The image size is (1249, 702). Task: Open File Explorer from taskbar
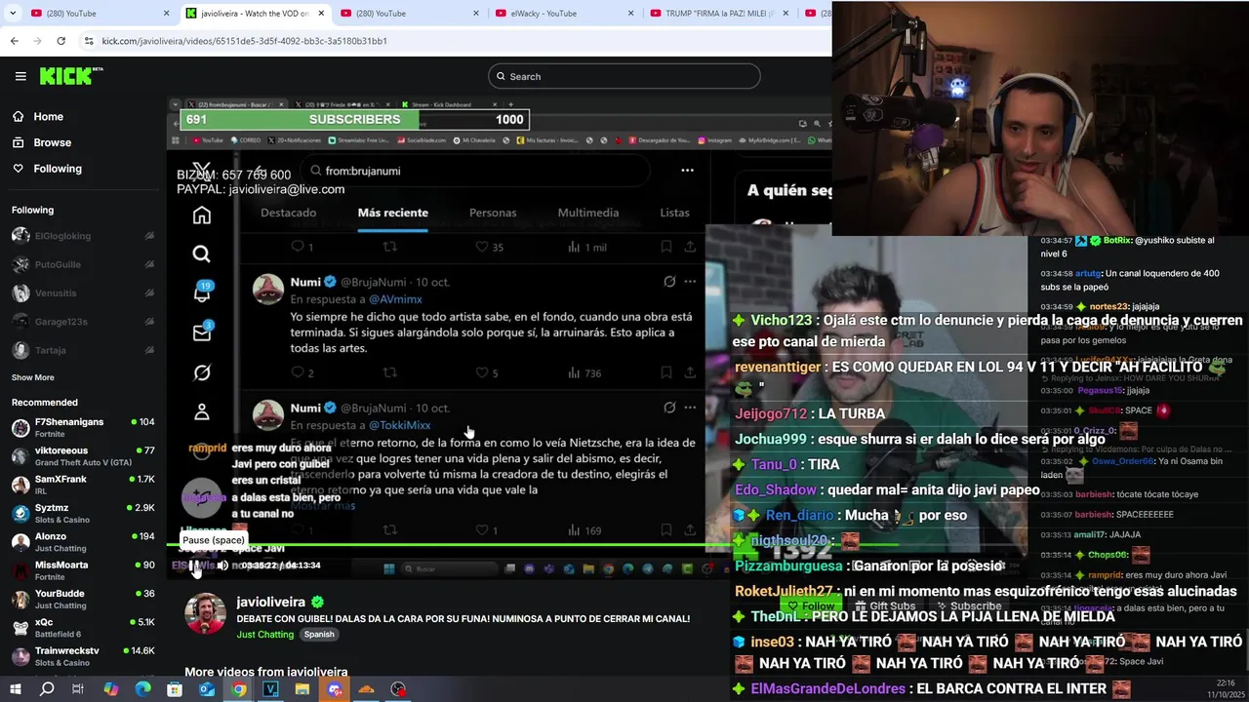pos(302,689)
